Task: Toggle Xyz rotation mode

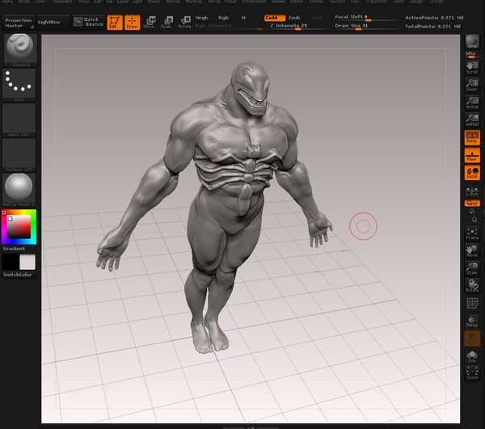Action: point(472,203)
